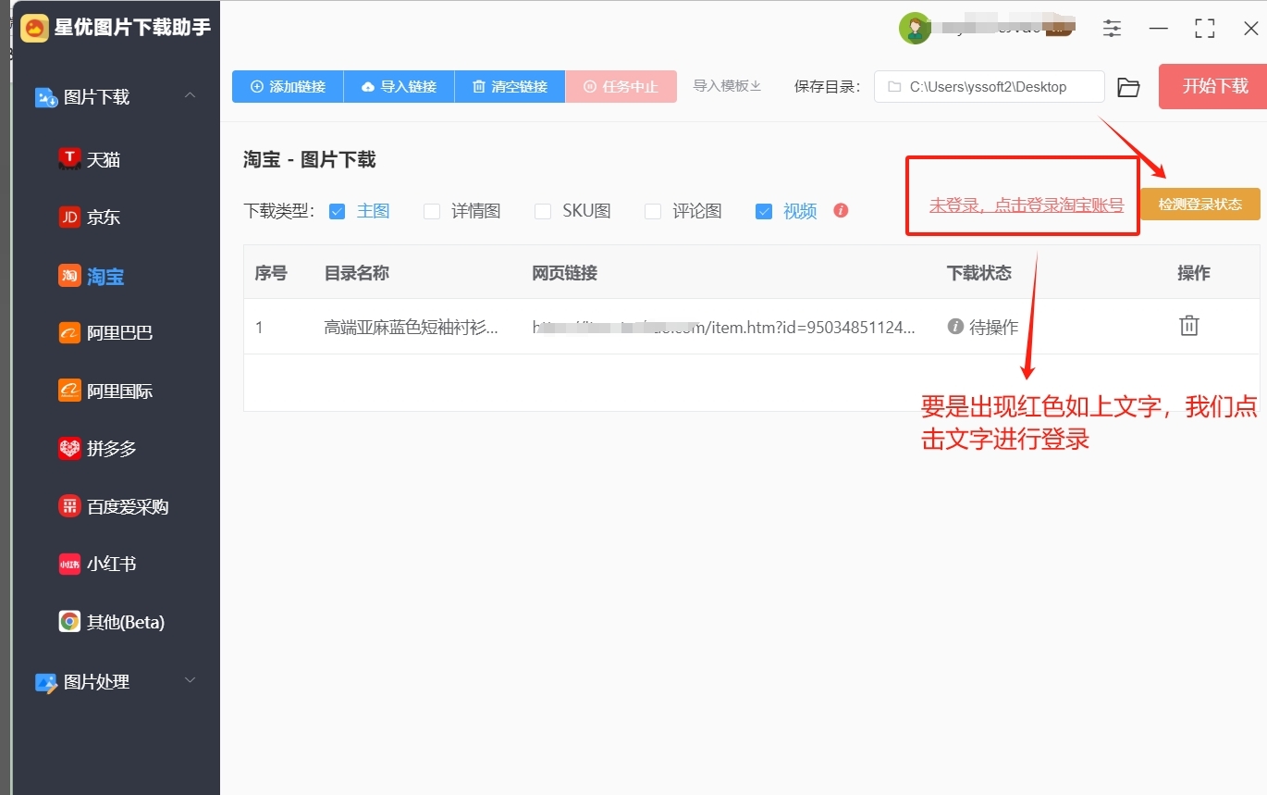Click the 清空链接 button
The image size is (1267, 795).
pyautogui.click(x=510, y=86)
